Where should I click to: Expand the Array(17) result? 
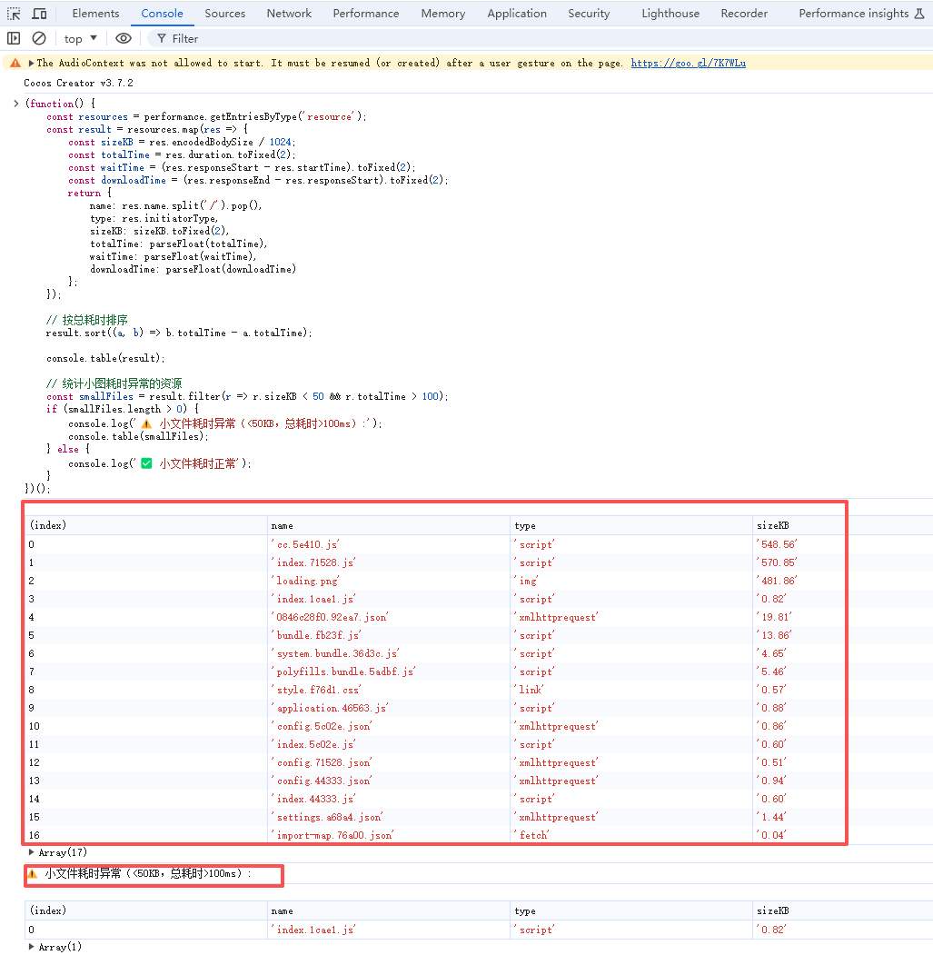pyautogui.click(x=33, y=852)
